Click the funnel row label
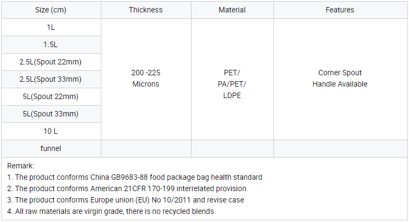This screenshot has width=409, height=222. [x=50, y=148]
